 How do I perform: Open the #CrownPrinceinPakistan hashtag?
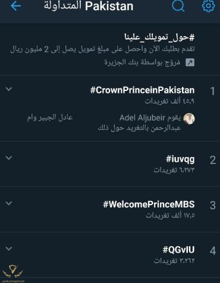(x=142, y=90)
